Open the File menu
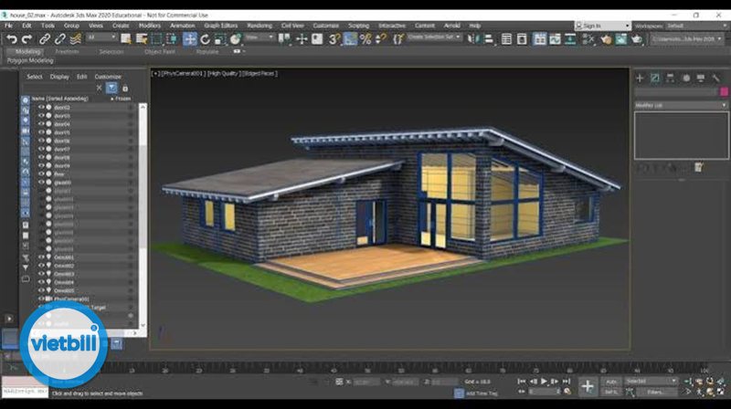731x409 pixels. [8, 26]
